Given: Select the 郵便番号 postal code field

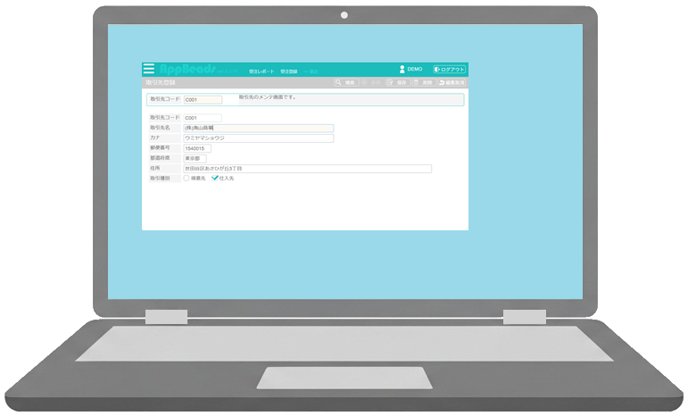Looking at the screenshot, I should (x=196, y=148).
